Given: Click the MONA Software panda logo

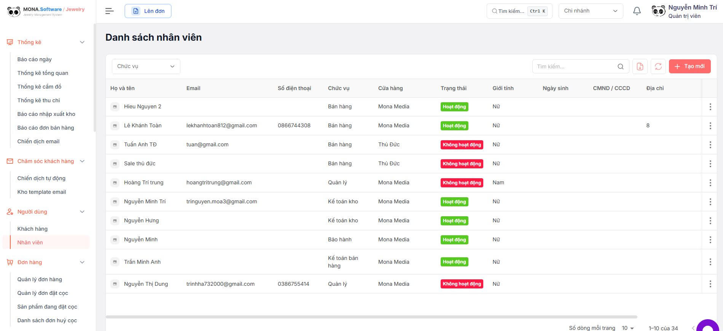Looking at the screenshot, I should pyautogui.click(x=14, y=11).
